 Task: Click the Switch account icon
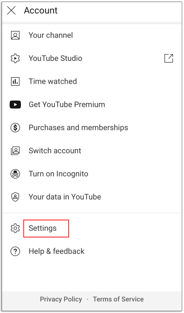click(15, 151)
